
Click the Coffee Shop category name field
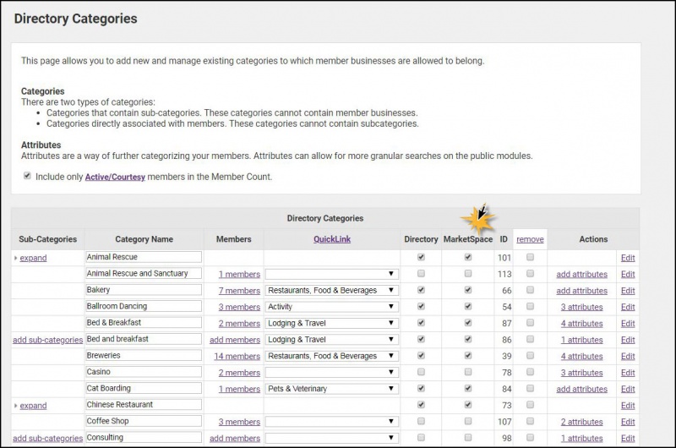[144, 422]
